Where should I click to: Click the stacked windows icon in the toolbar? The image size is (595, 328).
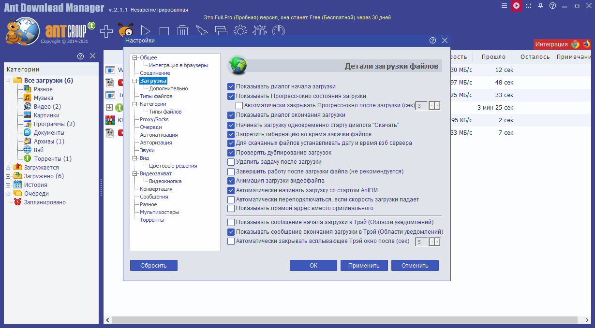(x=221, y=31)
